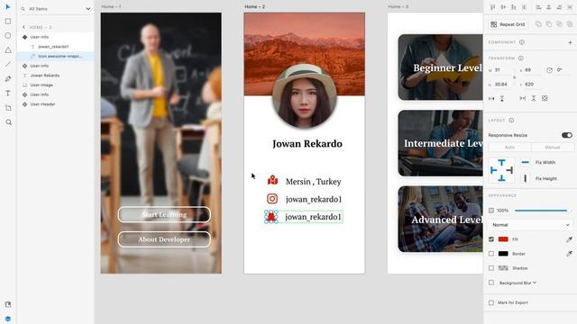Click the Align Center horizontally icon
Viewport: 577px width, 324px height.
pos(549,7)
